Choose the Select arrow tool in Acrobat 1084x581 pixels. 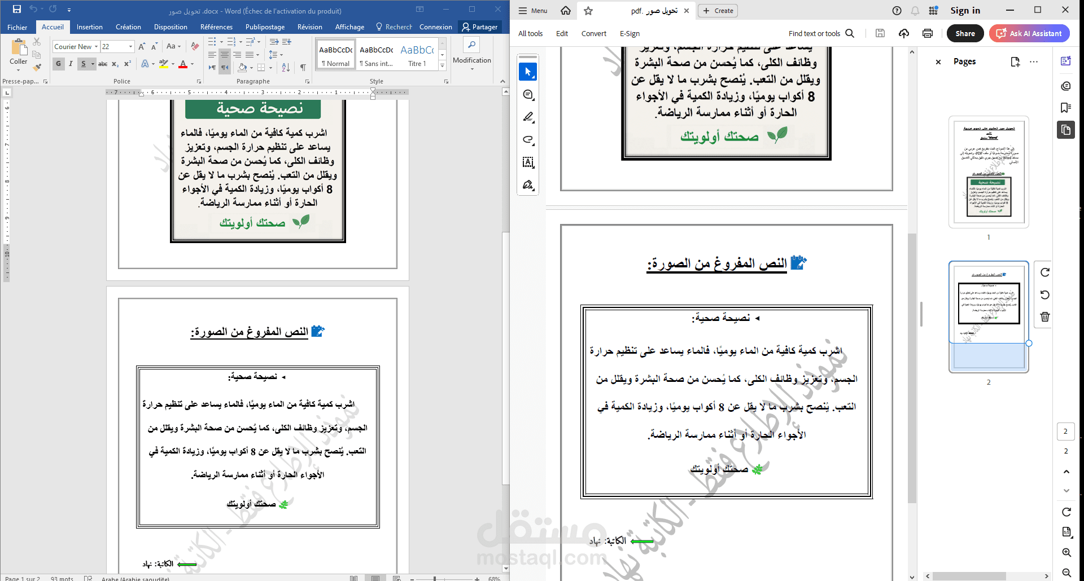(528, 72)
